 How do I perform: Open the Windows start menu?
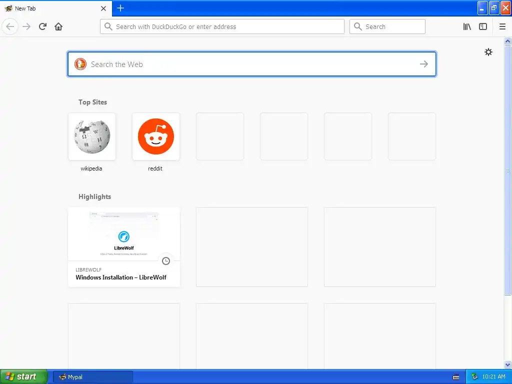point(23,377)
